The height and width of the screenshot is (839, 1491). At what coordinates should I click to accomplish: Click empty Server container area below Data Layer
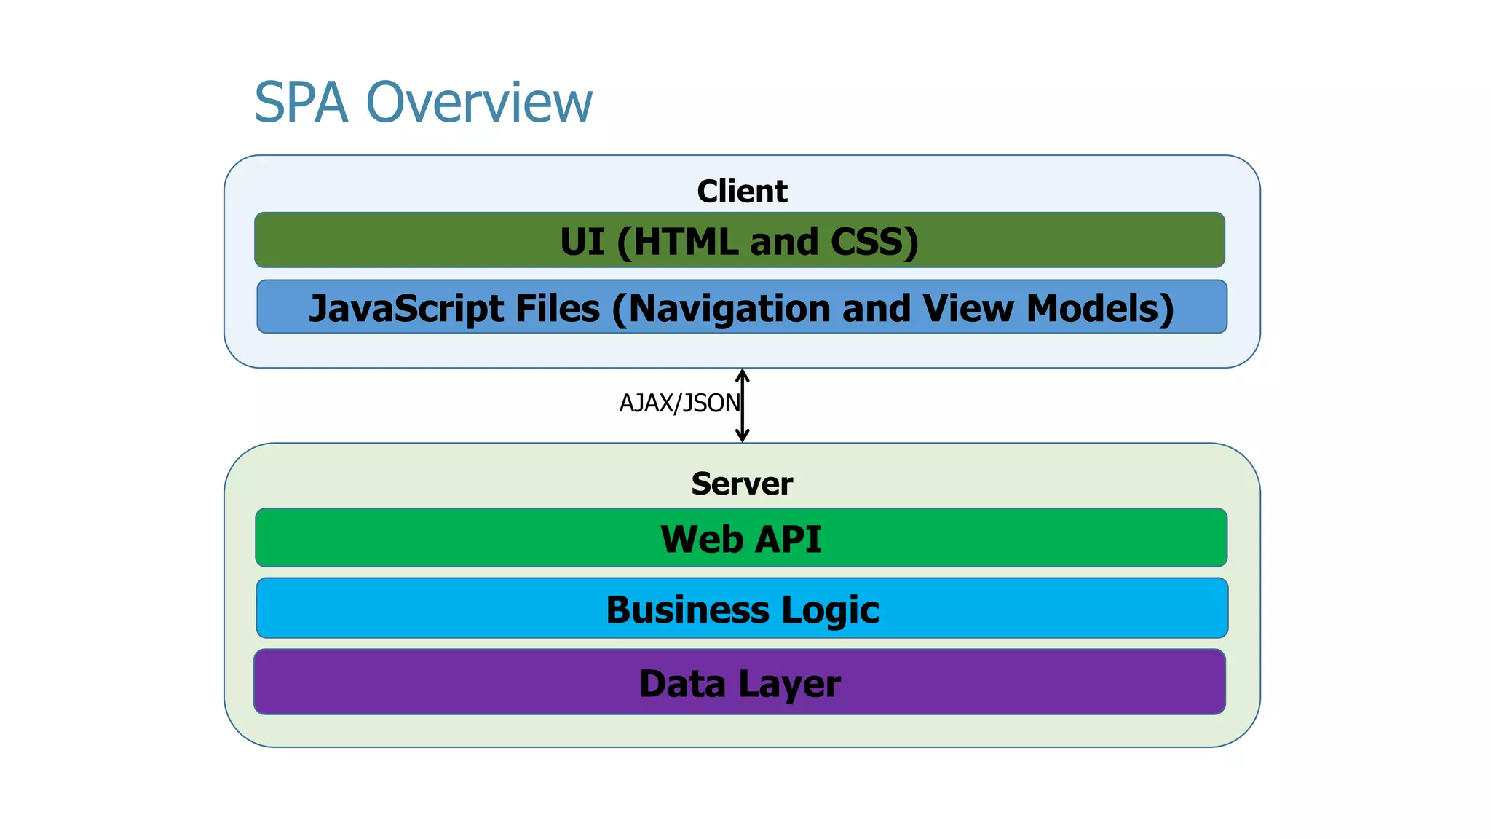[x=741, y=730]
